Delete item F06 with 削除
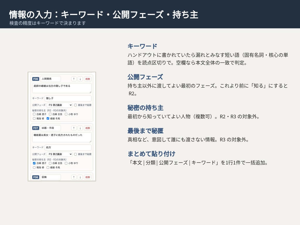The width and height of the screenshot is (300, 225). (88, 79)
